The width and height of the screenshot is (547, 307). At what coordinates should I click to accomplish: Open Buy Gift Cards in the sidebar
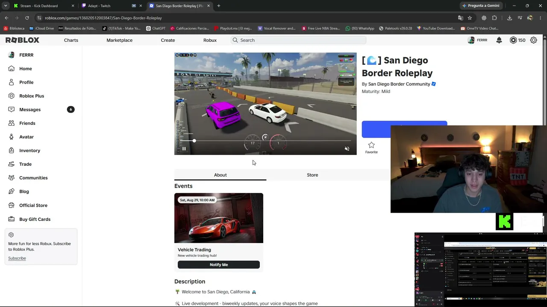35,219
